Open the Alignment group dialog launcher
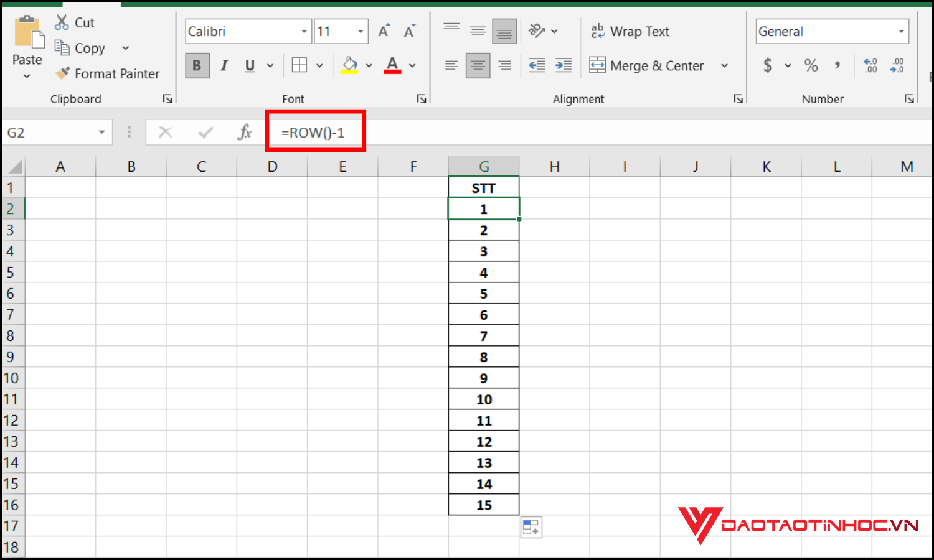934x560 pixels. (x=738, y=98)
